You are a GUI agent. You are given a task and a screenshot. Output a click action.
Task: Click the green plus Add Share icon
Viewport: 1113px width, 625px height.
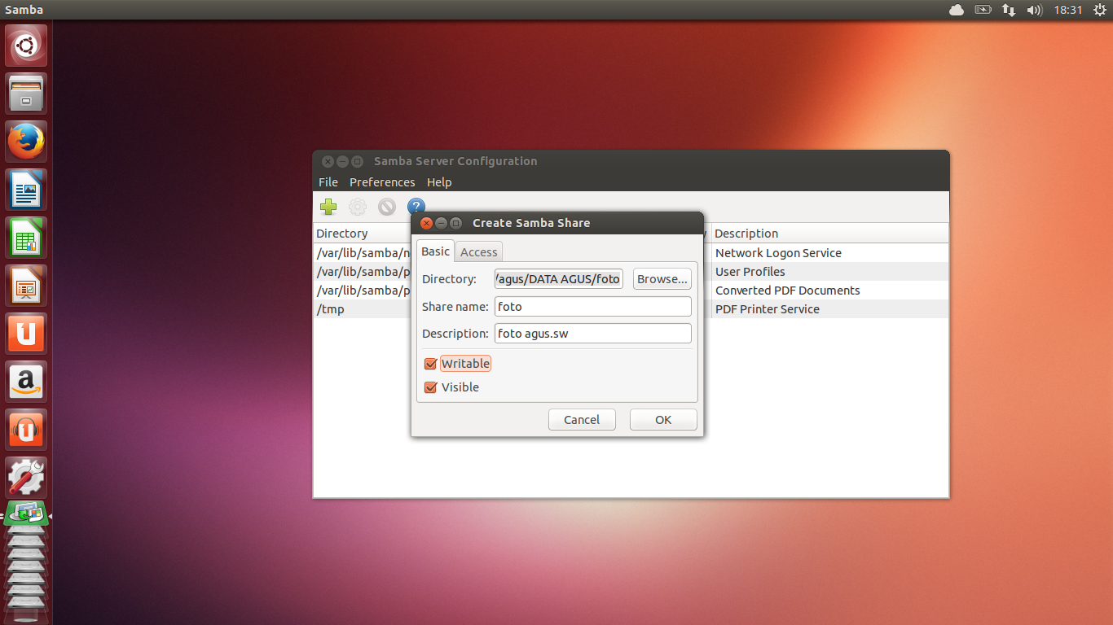click(328, 207)
